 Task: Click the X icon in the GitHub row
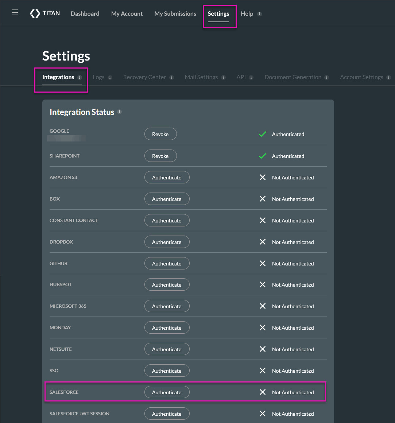pos(263,263)
